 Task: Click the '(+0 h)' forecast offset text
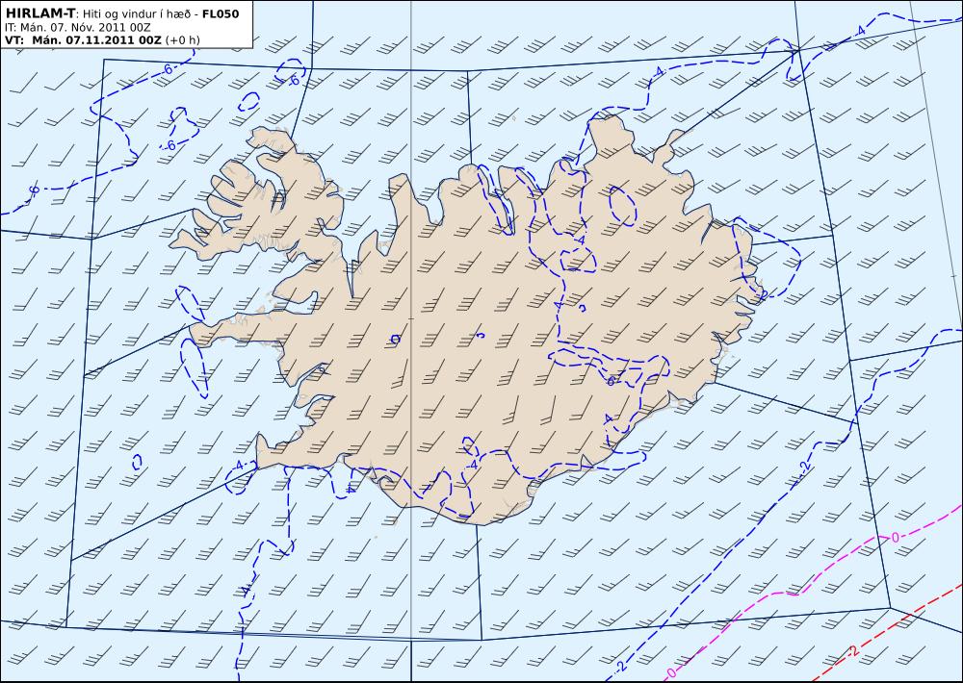183,40
